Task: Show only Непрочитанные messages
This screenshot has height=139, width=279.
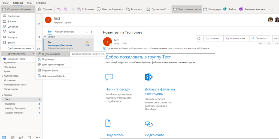Action: pyautogui.click(x=64, y=32)
